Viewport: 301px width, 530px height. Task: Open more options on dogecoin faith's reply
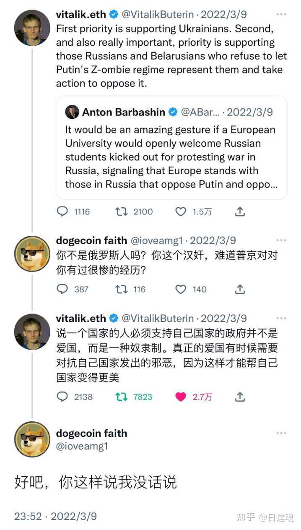[281, 240]
